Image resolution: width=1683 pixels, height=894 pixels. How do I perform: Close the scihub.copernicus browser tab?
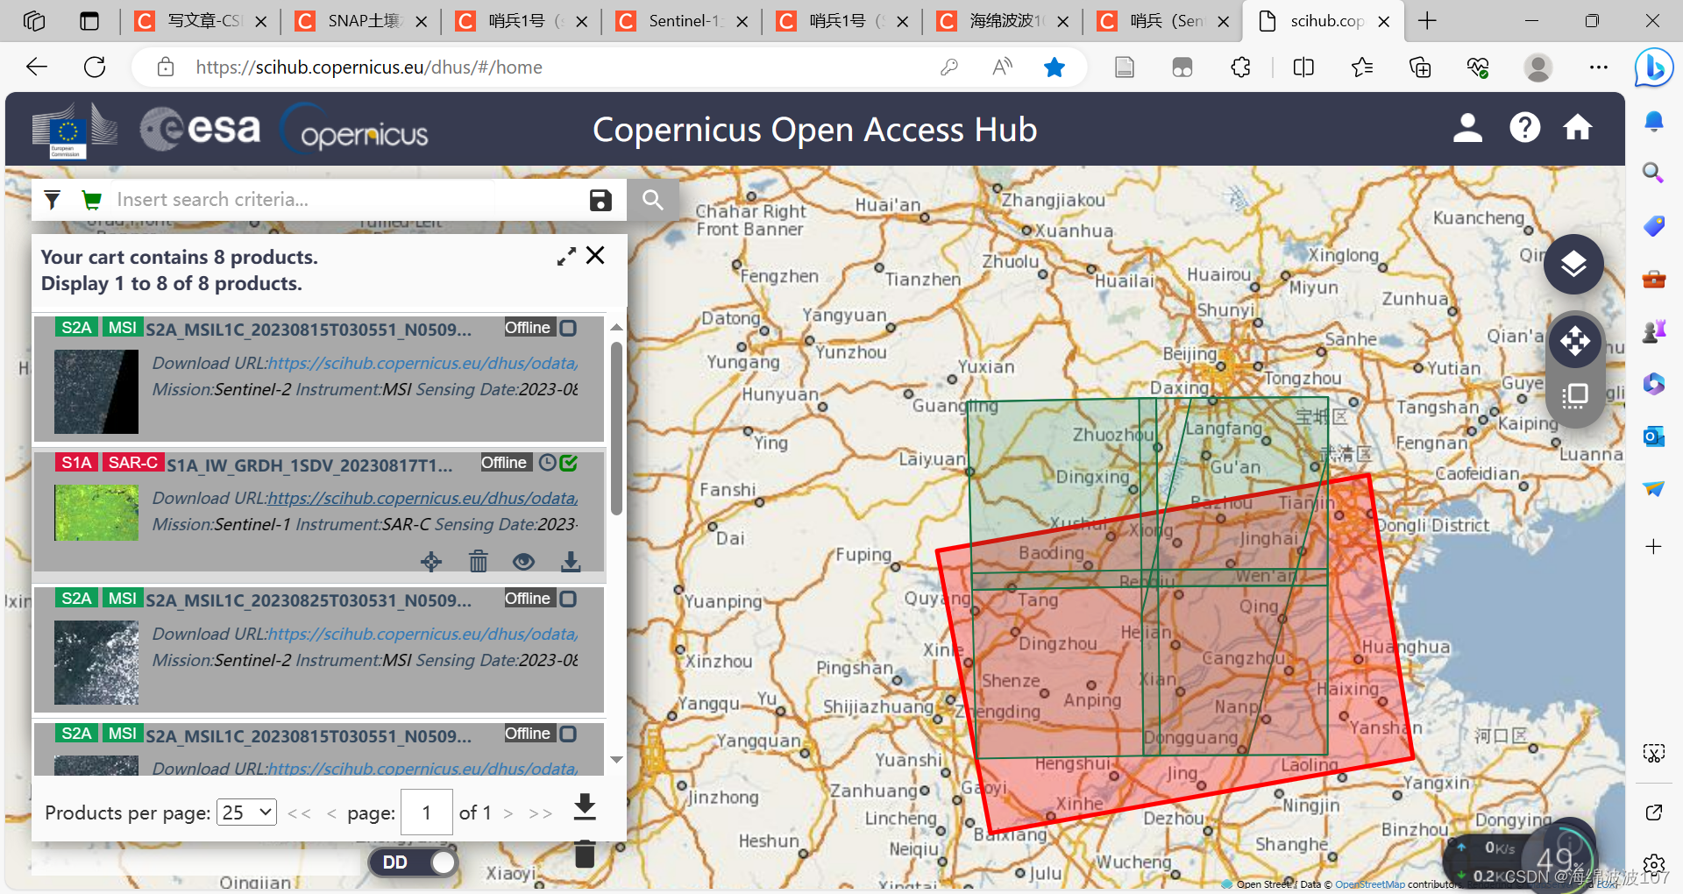pos(1384,22)
